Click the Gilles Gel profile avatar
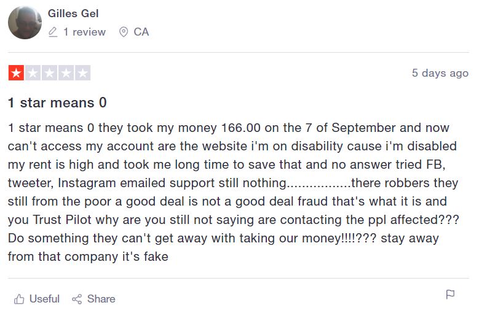Viewport: 487px width, 324px height. tap(25, 23)
